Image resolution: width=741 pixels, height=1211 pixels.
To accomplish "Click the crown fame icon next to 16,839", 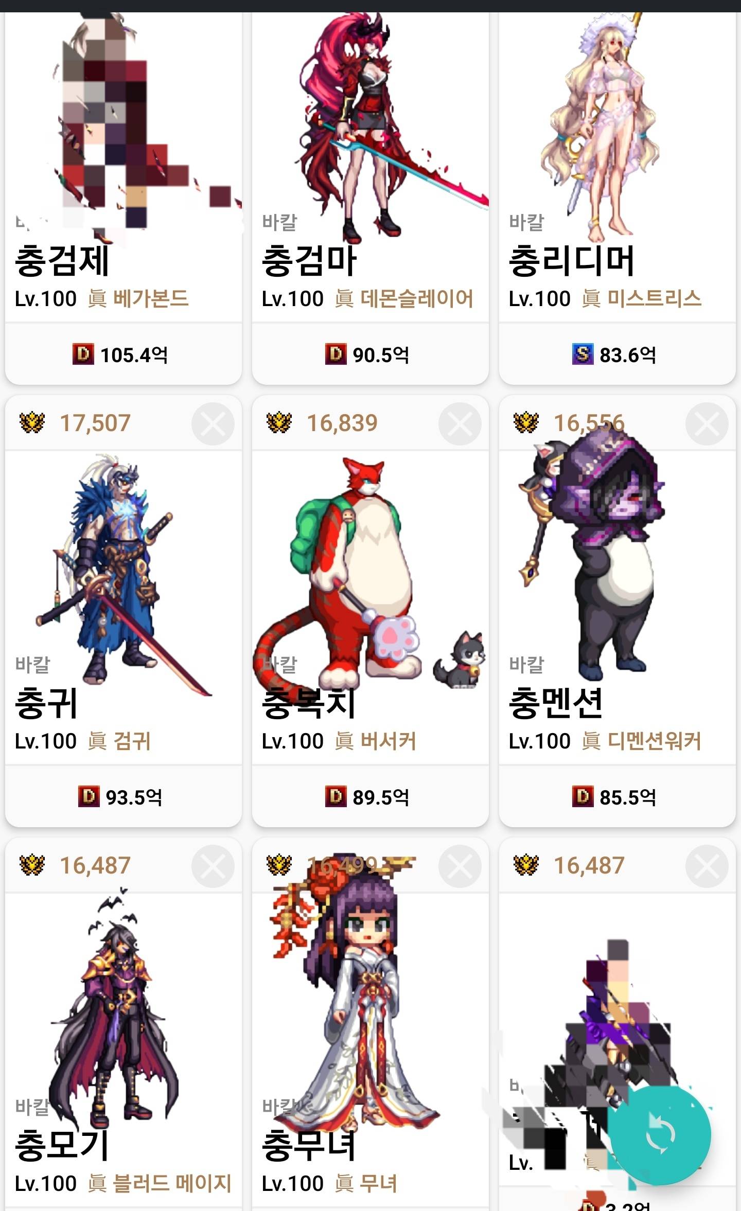I will click(x=279, y=423).
